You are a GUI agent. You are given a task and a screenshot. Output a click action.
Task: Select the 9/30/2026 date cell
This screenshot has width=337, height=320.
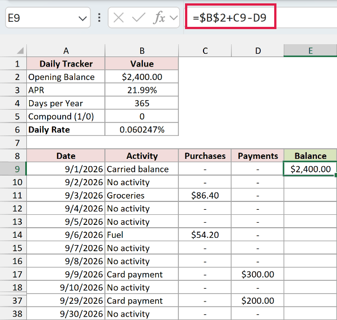66,313
